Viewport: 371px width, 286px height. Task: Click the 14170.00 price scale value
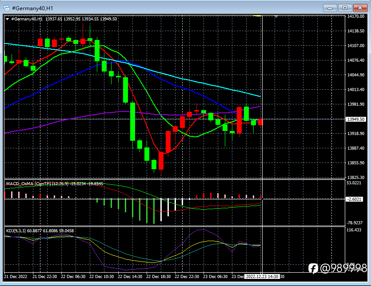point(355,16)
